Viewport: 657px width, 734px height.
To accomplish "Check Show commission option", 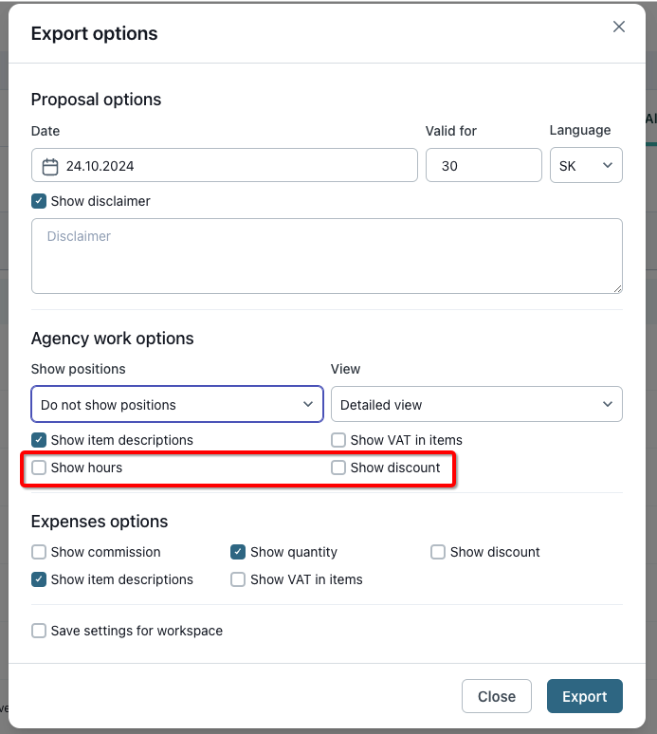I will [39, 552].
